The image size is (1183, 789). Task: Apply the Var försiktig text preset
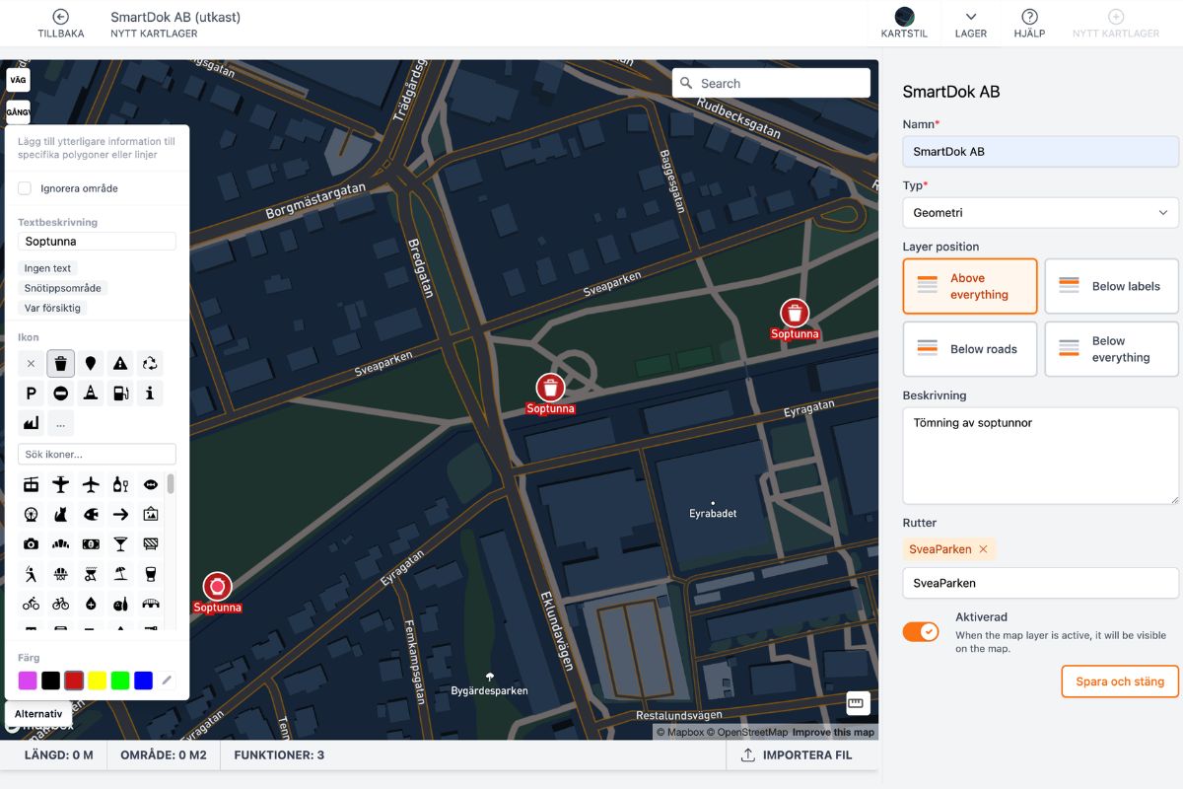click(x=53, y=308)
